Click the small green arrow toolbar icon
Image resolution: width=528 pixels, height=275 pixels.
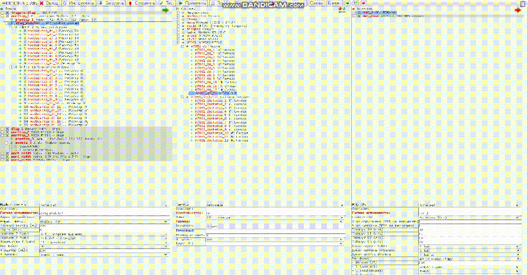coord(348,3)
